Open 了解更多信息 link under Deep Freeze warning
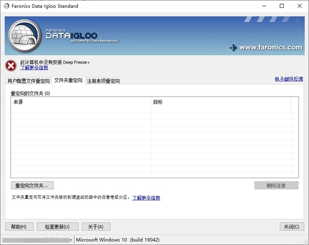Image resolution: width=309 pixels, height=245 pixels. click(x=34, y=68)
